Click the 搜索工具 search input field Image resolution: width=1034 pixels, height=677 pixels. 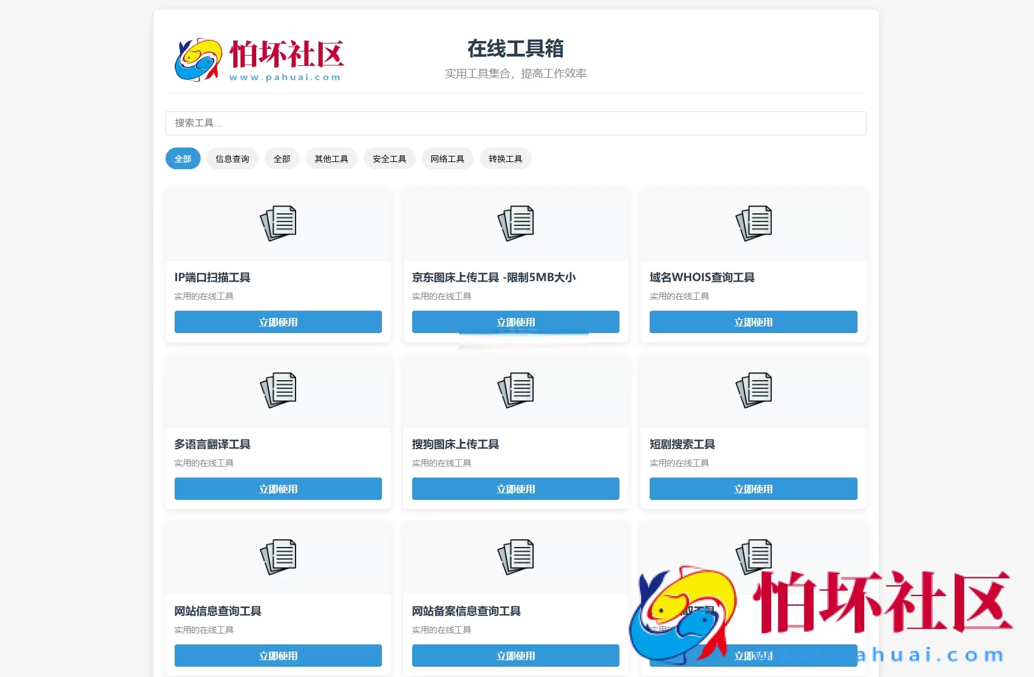point(515,123)
